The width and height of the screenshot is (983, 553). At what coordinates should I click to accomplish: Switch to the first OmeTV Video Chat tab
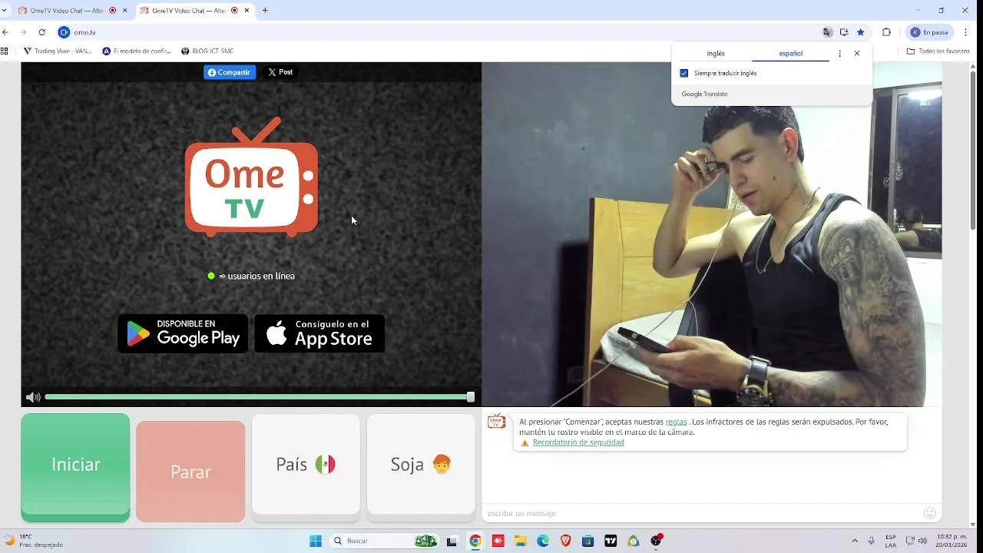(x=72, y=11)
